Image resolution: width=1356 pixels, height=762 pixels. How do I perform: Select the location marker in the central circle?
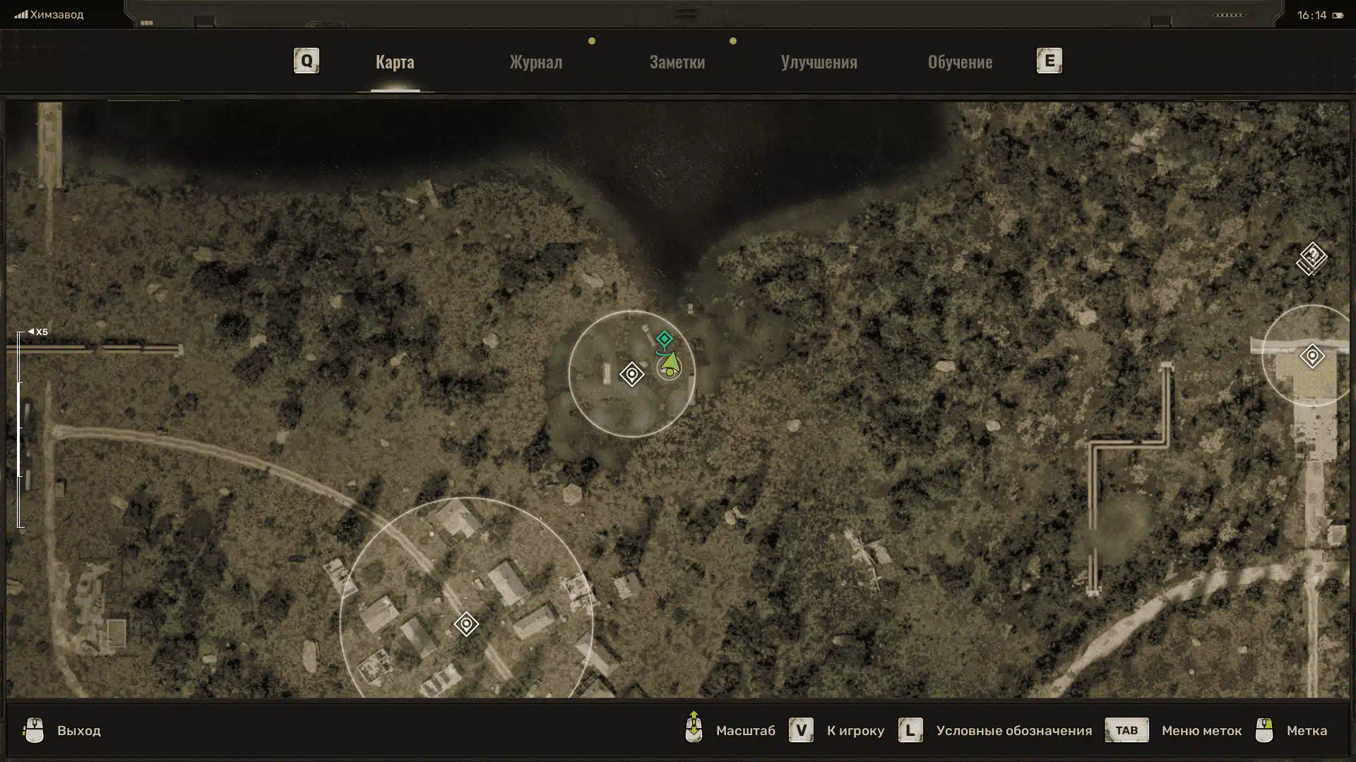click(x=631, y=374)
